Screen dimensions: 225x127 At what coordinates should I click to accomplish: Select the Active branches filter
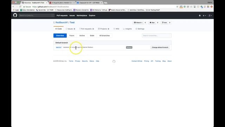[x=82, y=36]
